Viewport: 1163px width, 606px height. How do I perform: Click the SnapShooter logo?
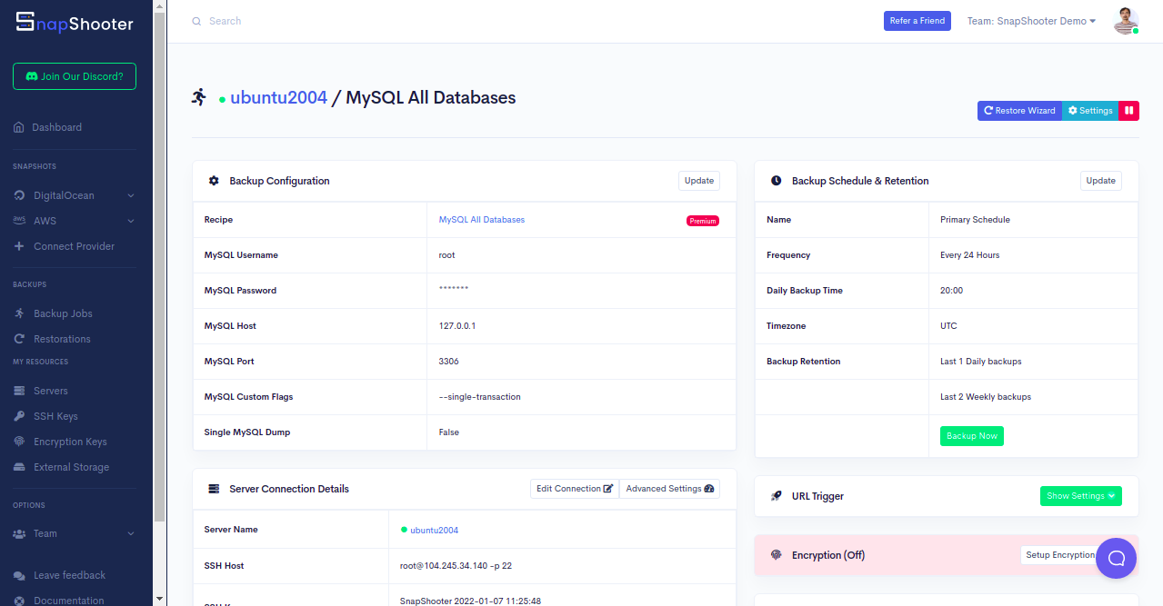[75, 24]
